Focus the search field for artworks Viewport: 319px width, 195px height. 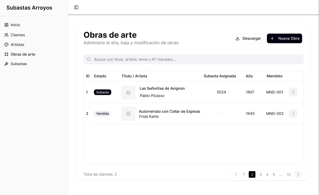194,59
